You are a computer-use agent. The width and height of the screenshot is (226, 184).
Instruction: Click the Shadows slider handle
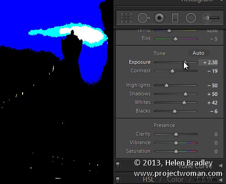[x=185, y=94]
